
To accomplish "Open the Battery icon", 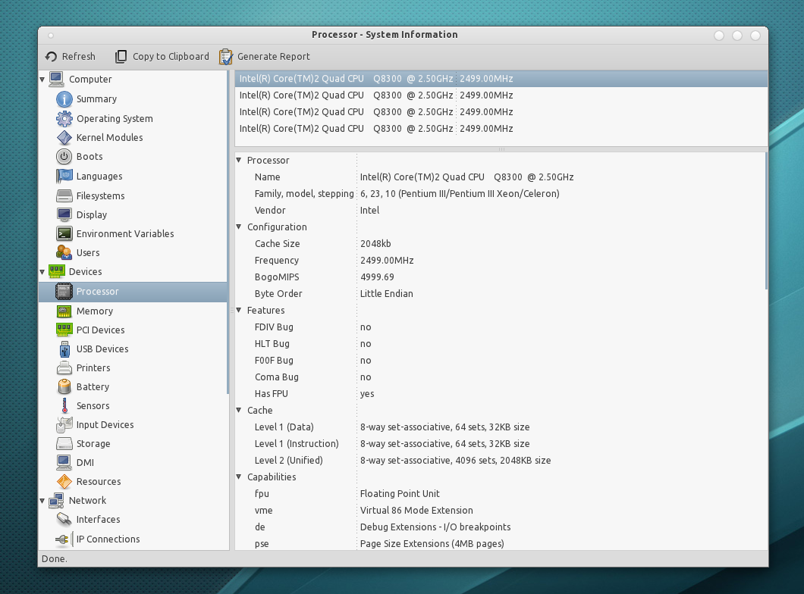I will pos(64,386).
